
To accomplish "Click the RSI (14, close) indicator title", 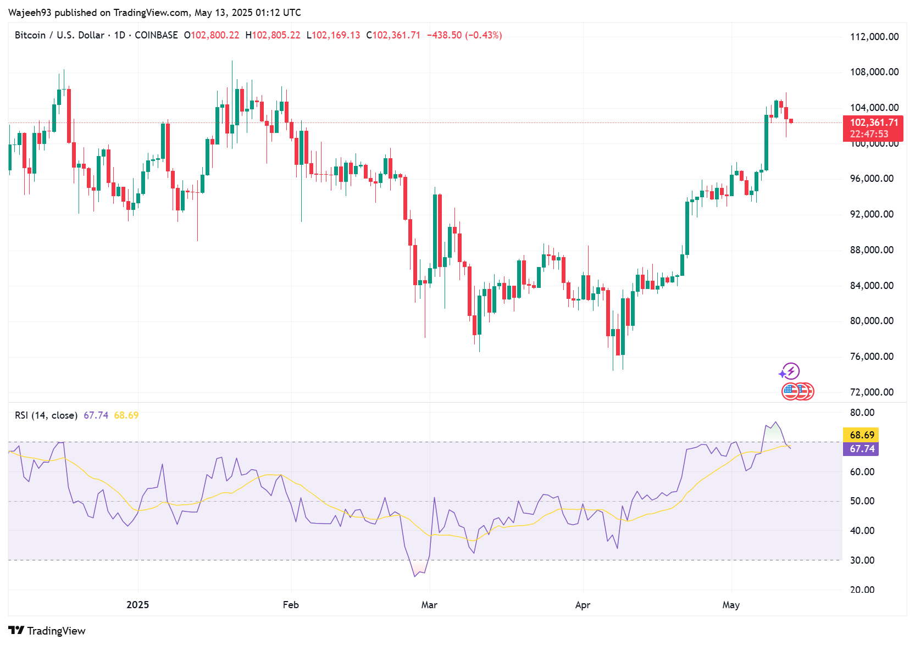I will [46, 415].
